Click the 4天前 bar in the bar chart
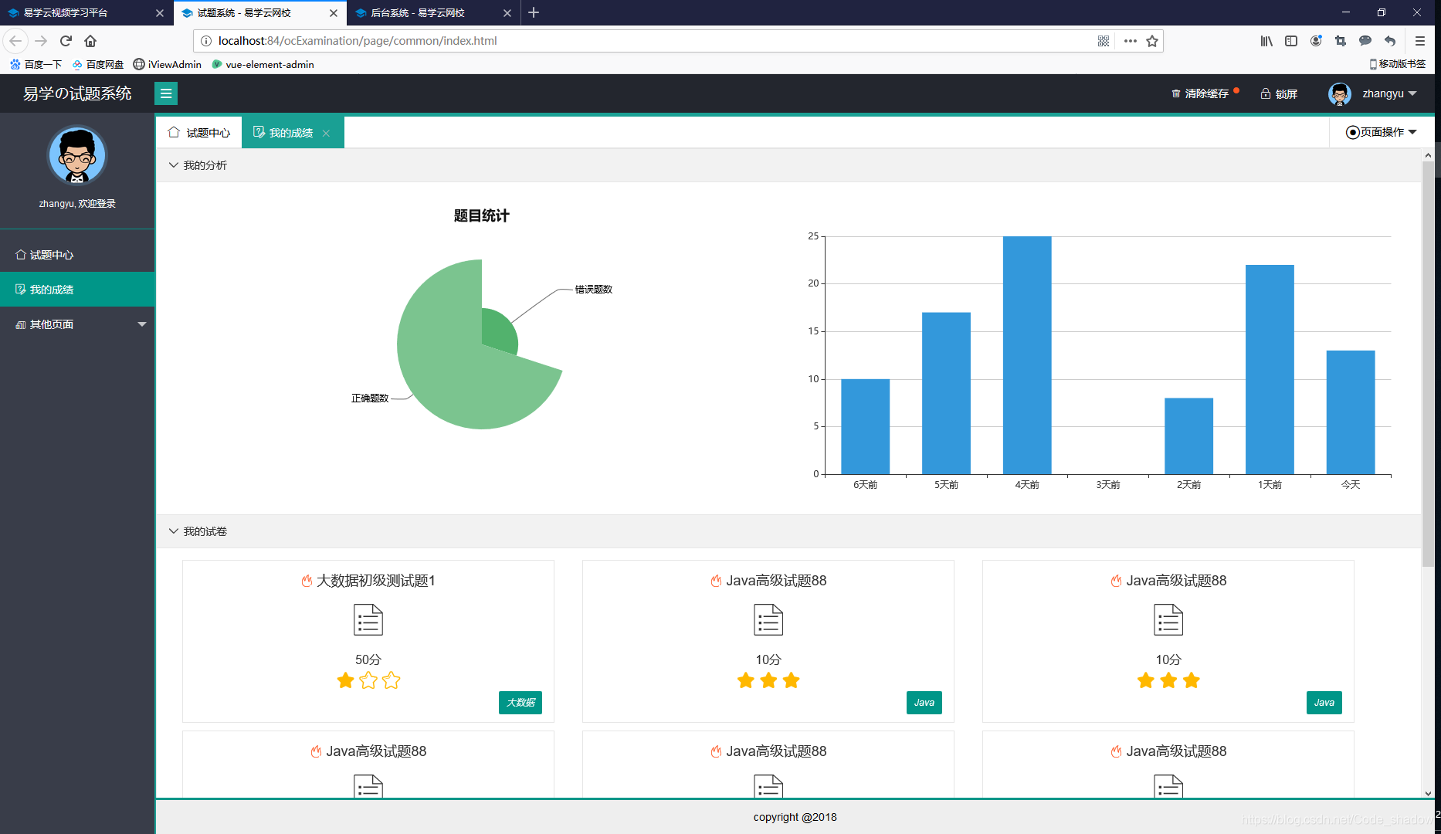Screen dimensions: 1441x834 click(x=1027, y=355)
